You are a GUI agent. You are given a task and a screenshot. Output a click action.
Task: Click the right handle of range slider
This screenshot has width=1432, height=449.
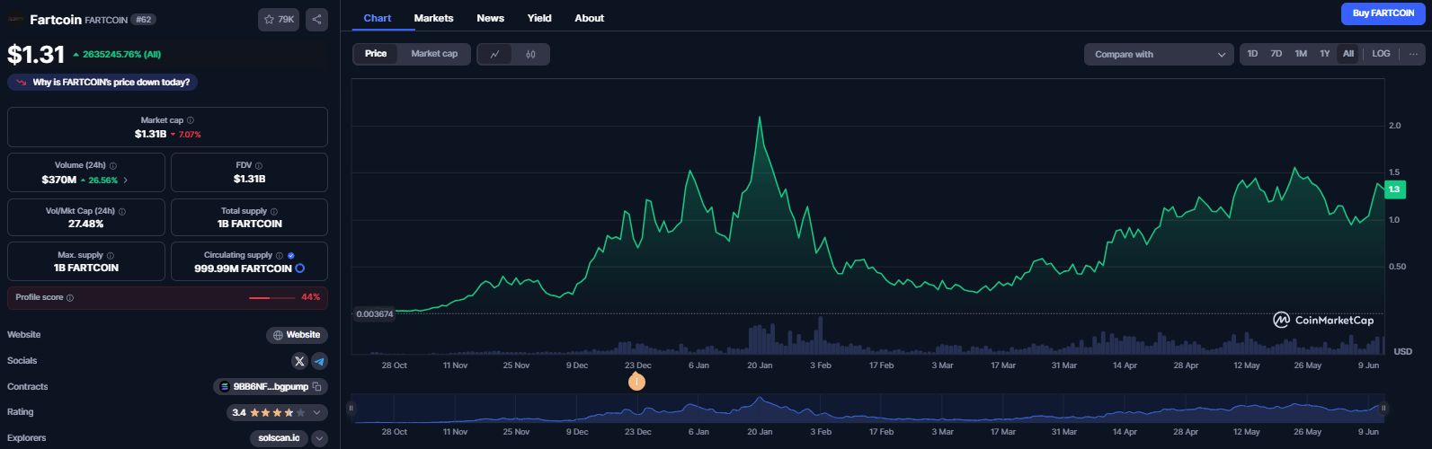1383,408
